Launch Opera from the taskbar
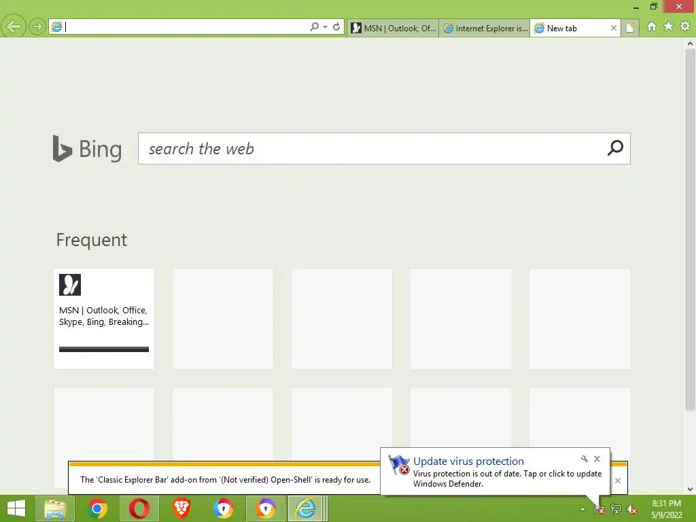Image resolution: width=696 pixels, height=522 pixels. (139, 508)
